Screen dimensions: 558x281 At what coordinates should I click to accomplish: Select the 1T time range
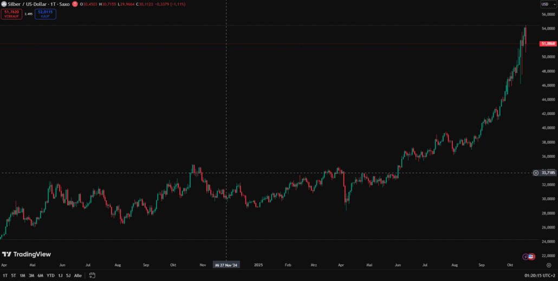click(x=5, y=276)
